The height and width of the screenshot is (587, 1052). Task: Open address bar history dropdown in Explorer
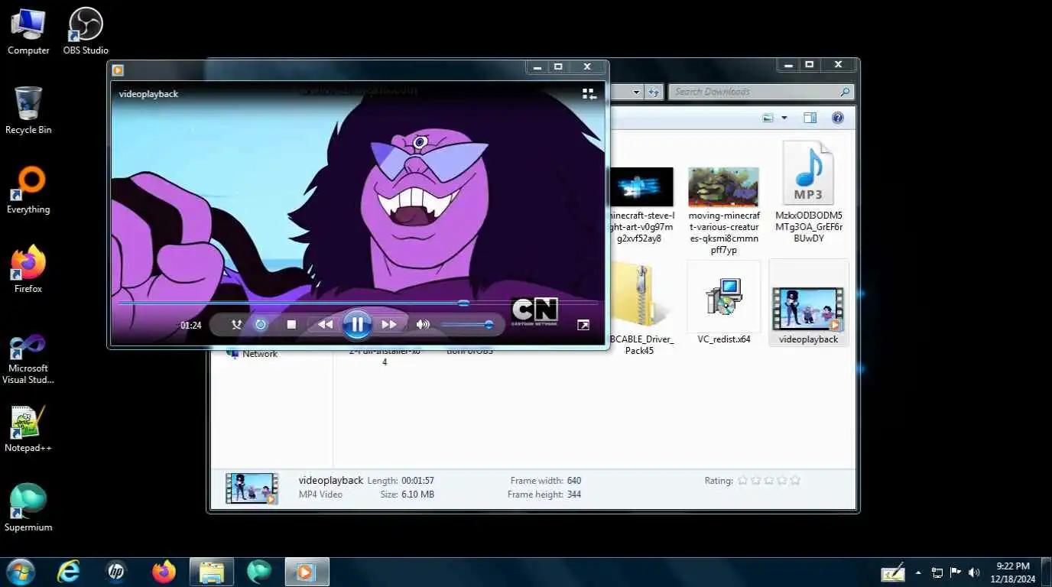click(635, 92)
